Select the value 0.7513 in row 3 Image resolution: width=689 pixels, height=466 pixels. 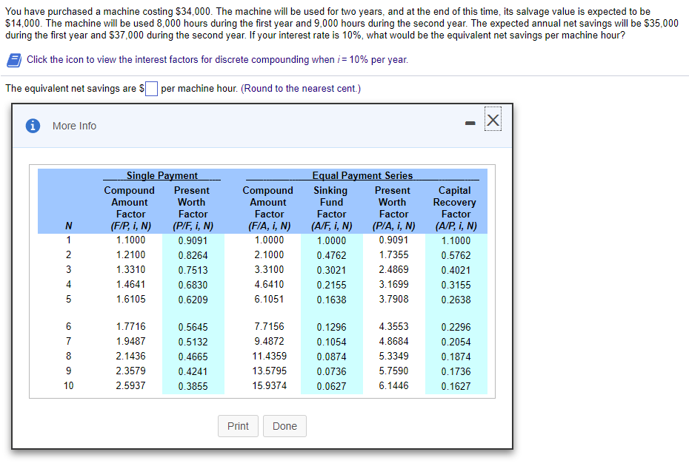(x=193, y=270)
